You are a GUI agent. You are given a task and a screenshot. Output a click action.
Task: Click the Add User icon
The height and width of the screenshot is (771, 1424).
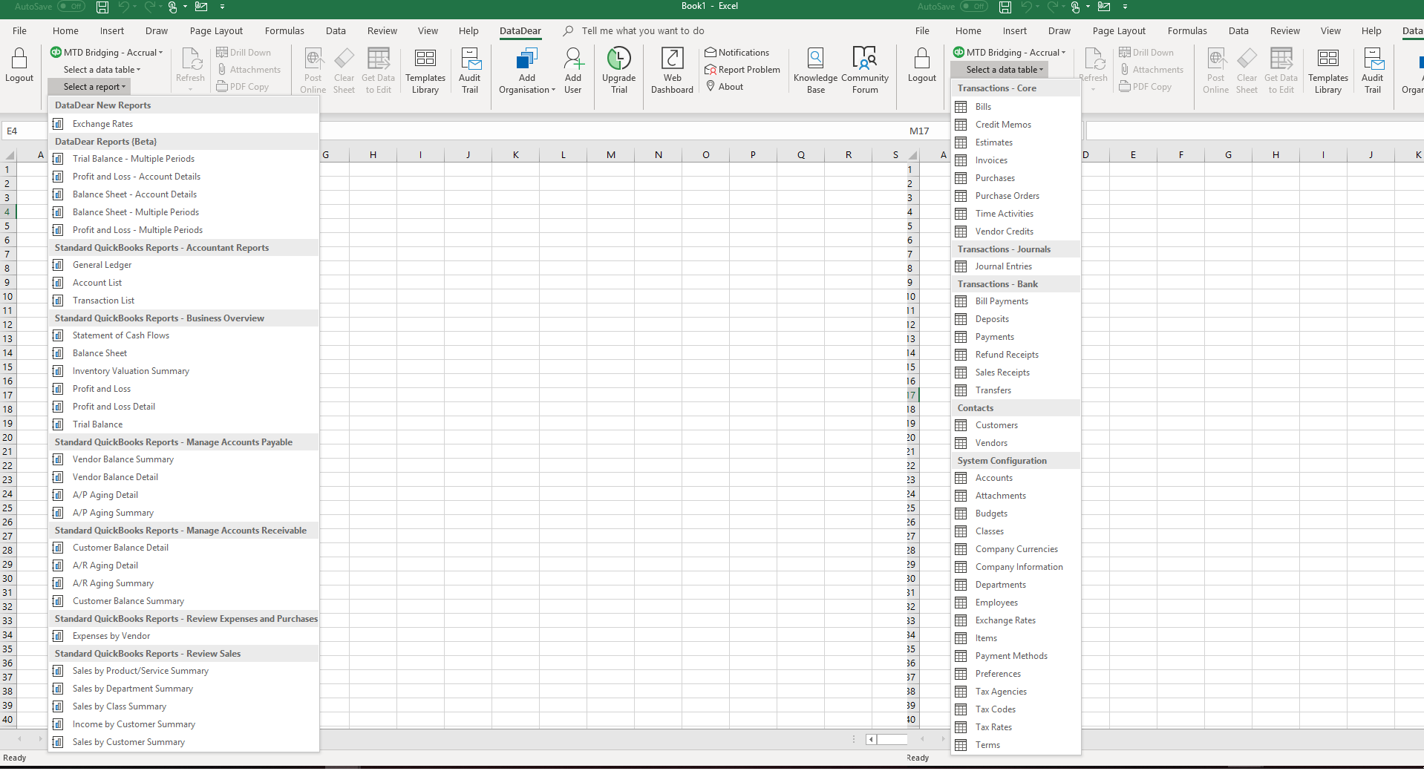point(573,71)
